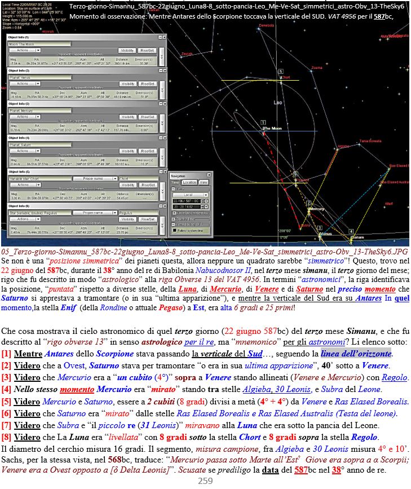The height and width of the screenshot is (489, 411).
Task: Click Visibility button for The Moon
Action: 127,51
